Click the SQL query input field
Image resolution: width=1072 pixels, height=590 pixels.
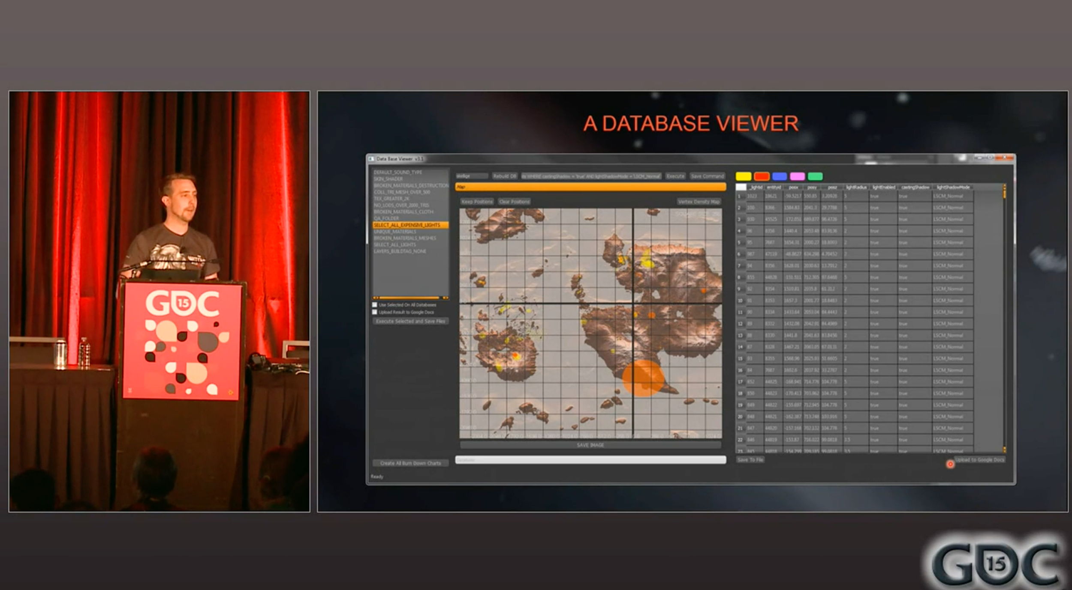pyautogui.click(x=591, y=176)
